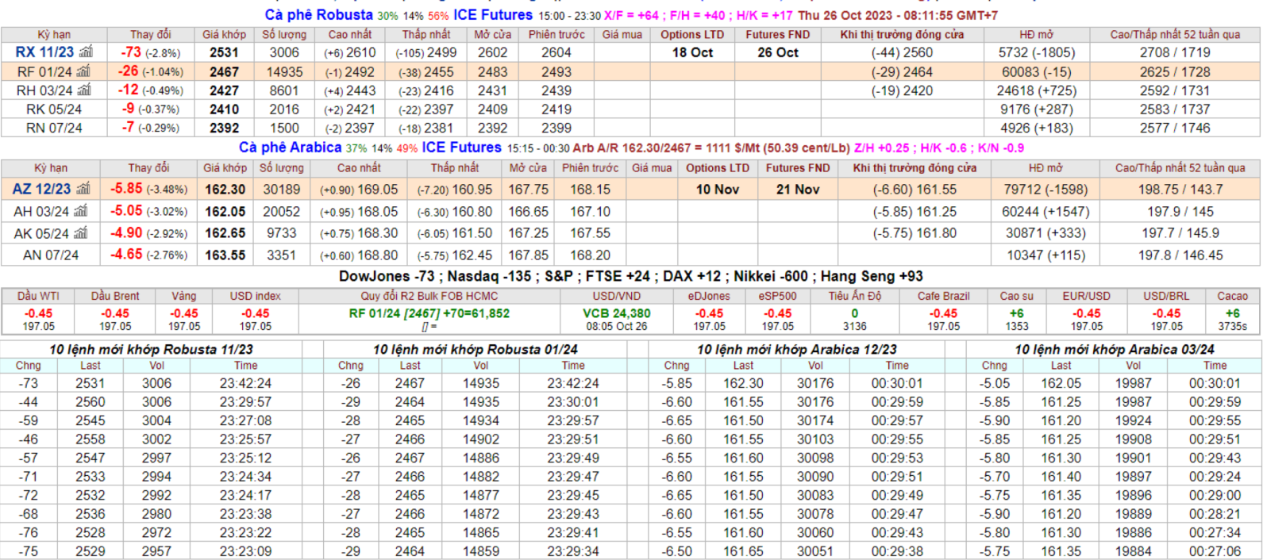Click the RX 11/23 contract link
Screen dimensions: 1263x560
pyautogui.click(x=44, y=52)
